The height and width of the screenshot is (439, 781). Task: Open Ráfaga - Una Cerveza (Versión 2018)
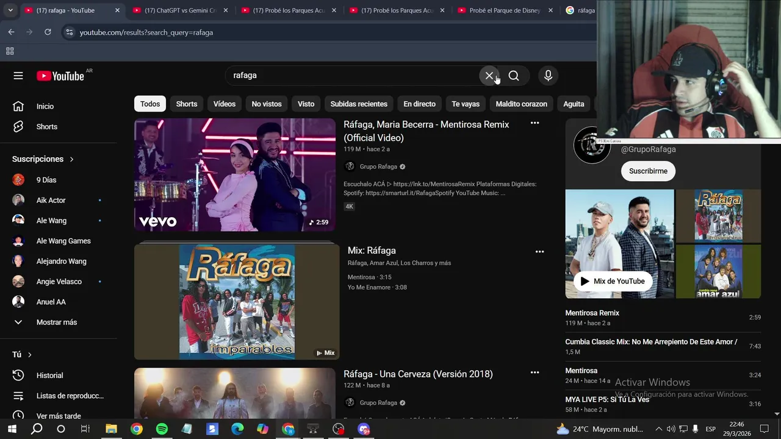[x=418, y=374]
